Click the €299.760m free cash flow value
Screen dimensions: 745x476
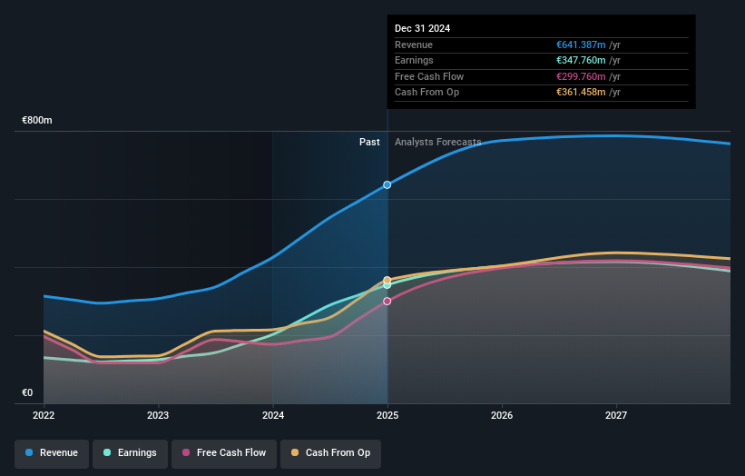point(581,76)
